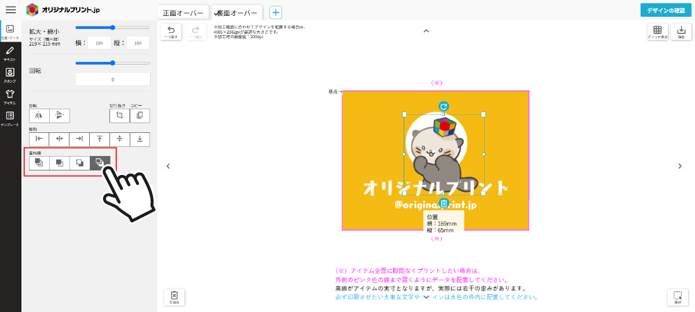Screen dimensions: 695x312
Task: Click the 縦 height input field
Action: [138, 43]
